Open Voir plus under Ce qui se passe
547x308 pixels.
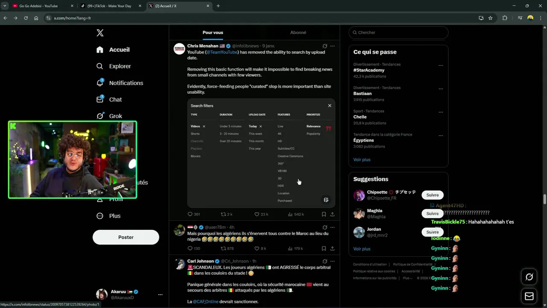point(362,160)
